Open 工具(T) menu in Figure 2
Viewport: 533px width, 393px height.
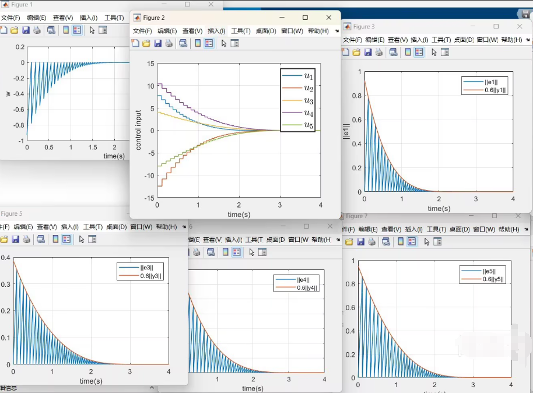(x=241, y=31)
